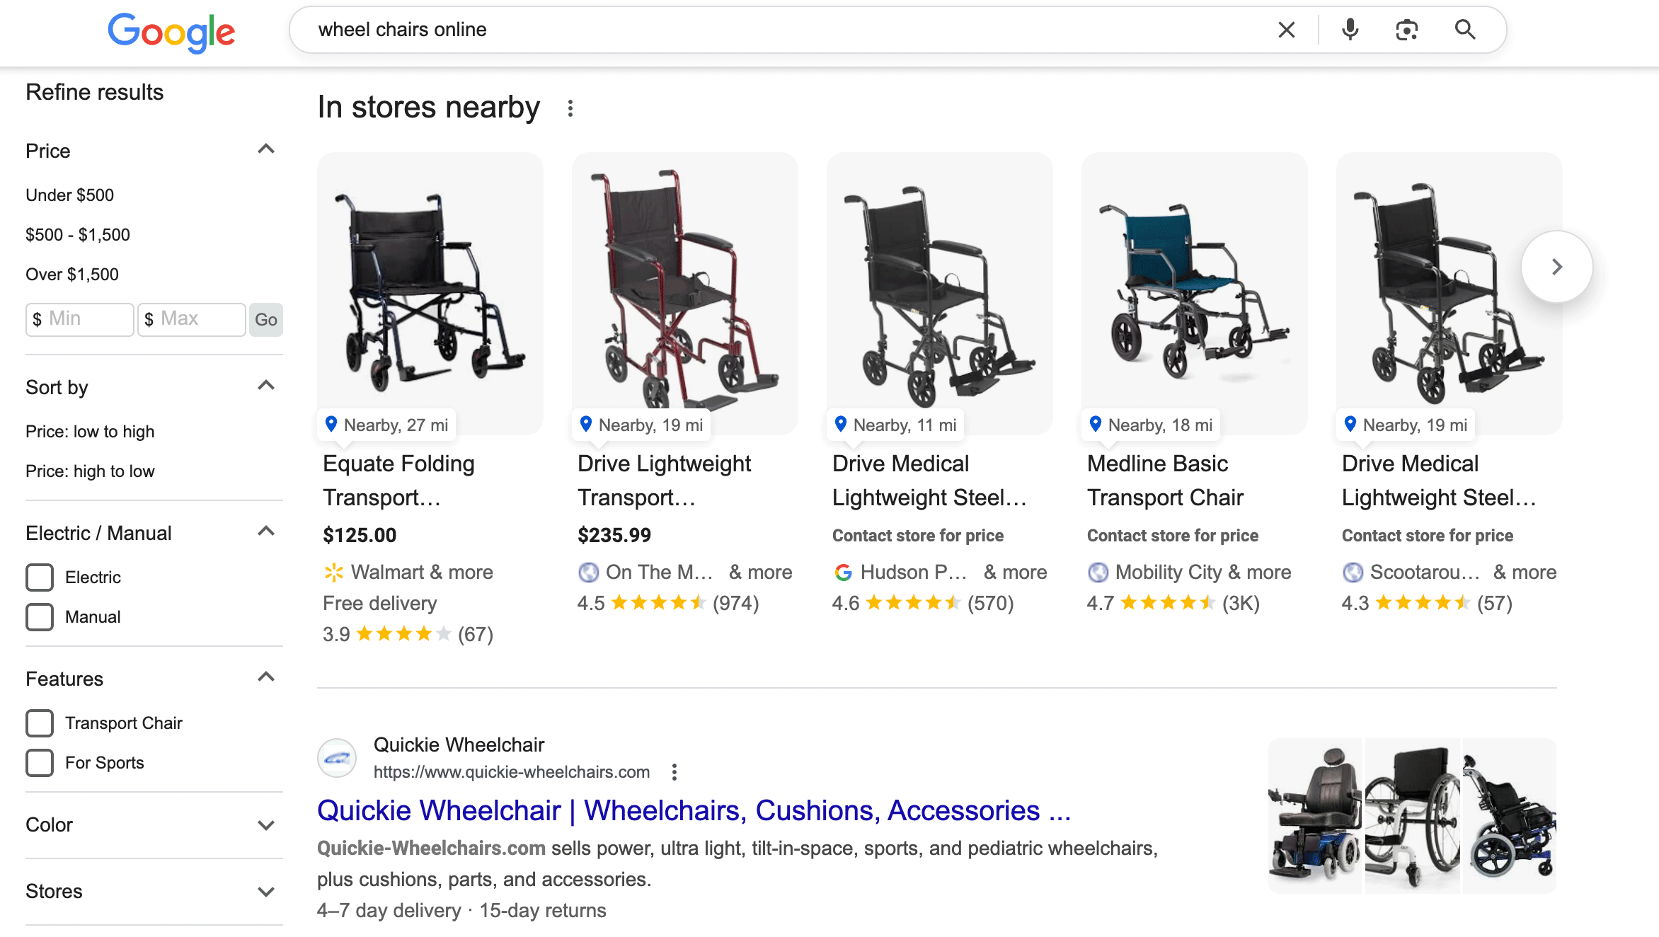Clear the search query with the X icon
Viewport: 1659px width, 937px height.
(1286, 30)
